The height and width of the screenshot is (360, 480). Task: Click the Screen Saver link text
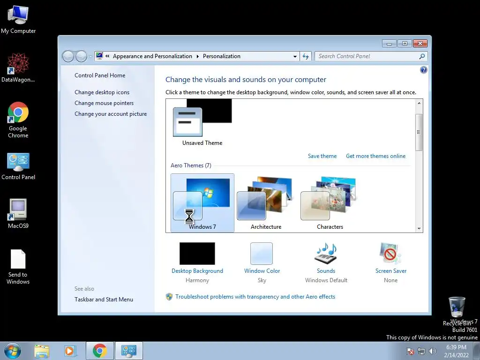[x=390, y=271]
